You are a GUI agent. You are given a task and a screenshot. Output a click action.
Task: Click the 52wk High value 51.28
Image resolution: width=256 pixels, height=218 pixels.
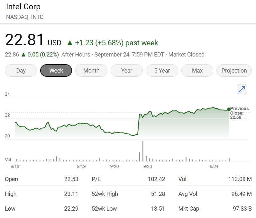point(158,194)
